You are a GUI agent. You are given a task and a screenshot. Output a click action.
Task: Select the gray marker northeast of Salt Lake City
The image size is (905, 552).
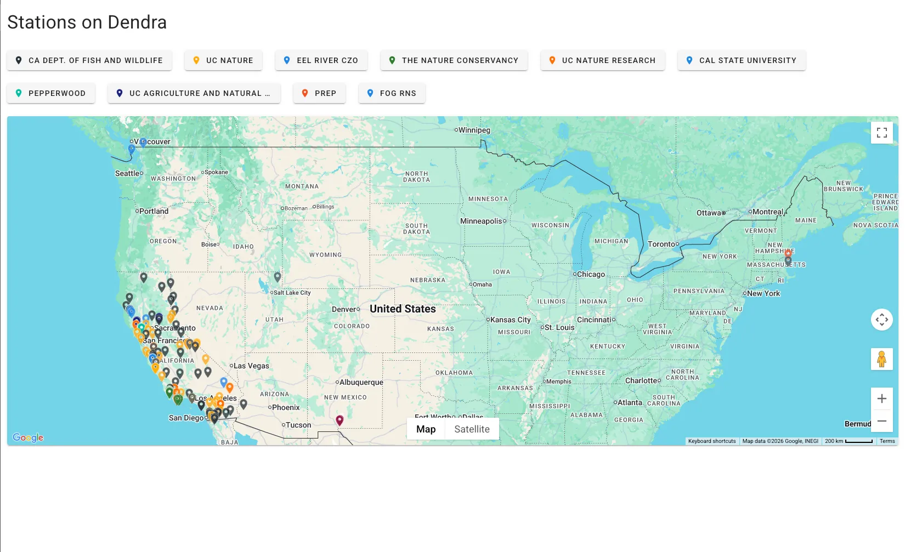tap(278, 277)
